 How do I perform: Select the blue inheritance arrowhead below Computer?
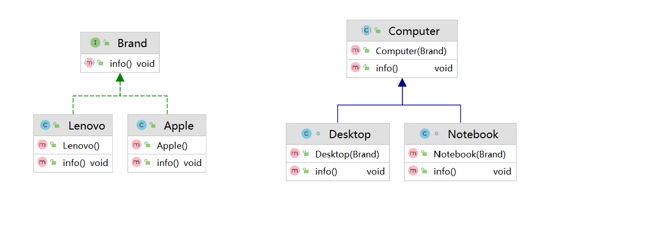coord(402,82)
